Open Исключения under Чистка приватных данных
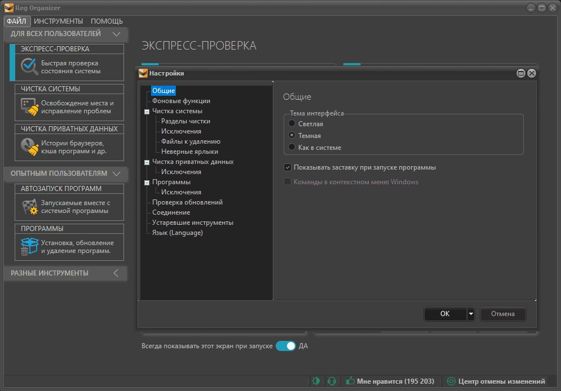 pyautogui.click(x=181, y=172)
